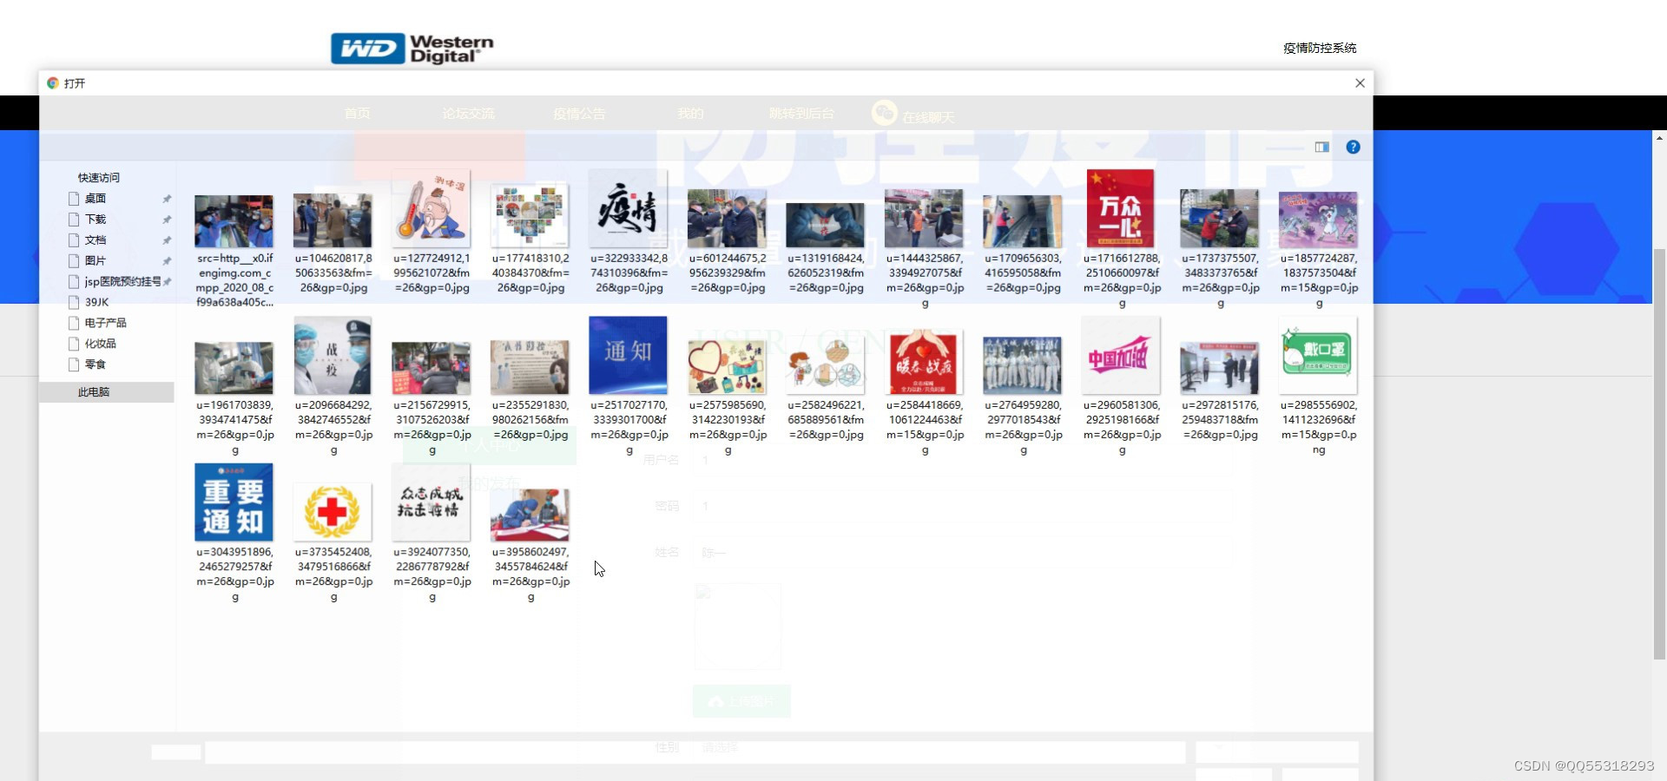The width and height of the screenshot is (1667, 781).
Task: Click the pin icon beside 图片
Action: 167,261
